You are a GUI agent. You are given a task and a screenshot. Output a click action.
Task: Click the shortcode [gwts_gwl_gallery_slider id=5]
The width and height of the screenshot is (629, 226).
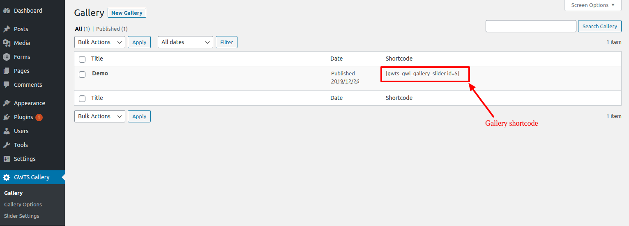[422, 73]
